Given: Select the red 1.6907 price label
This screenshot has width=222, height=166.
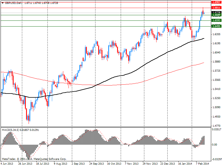Looking at the screenshot, I should point(216,2).
